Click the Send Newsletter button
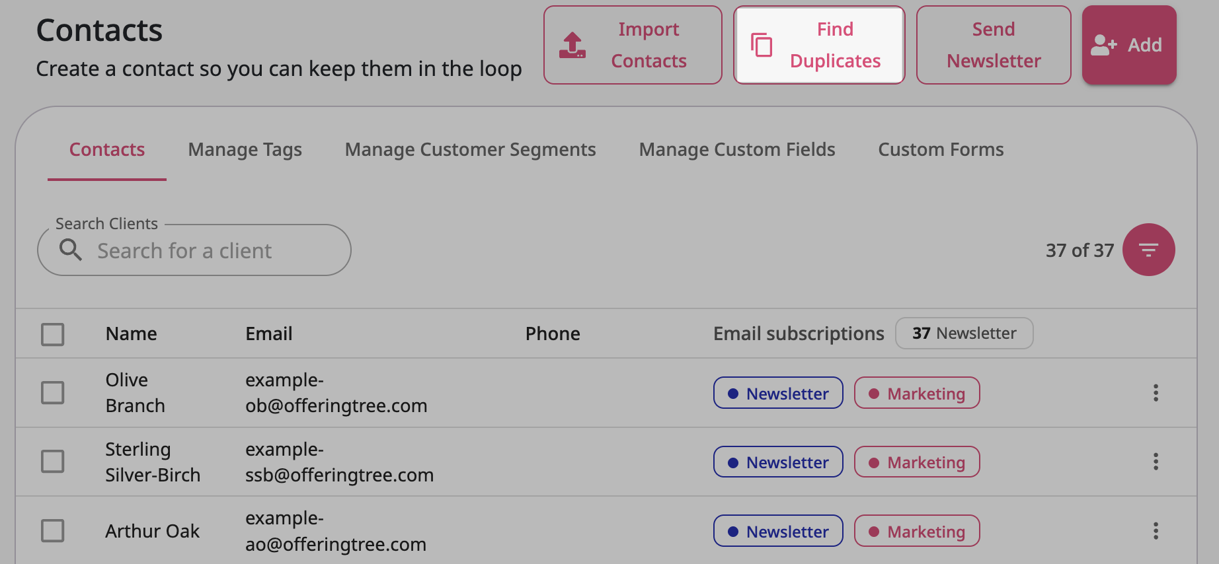The image size is (1219, 564). [994, 45]
